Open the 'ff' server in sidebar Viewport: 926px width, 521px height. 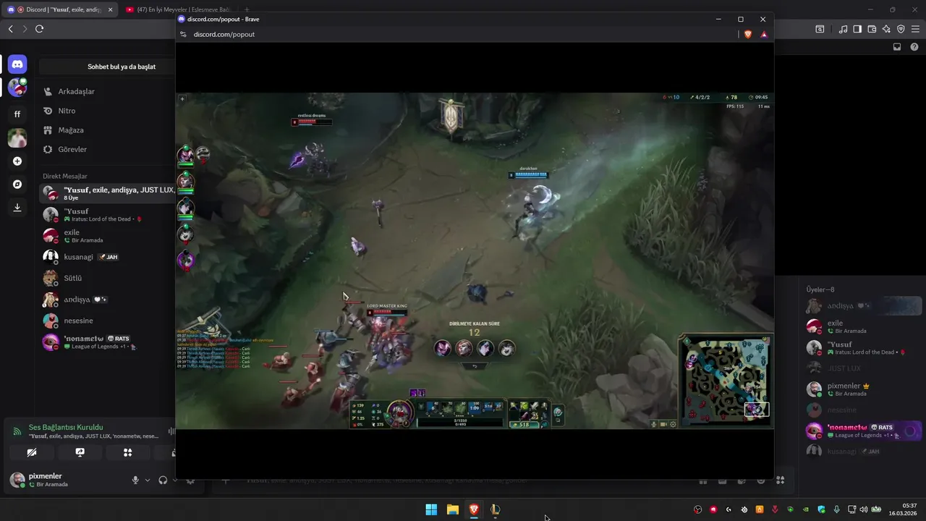[17, 114]
